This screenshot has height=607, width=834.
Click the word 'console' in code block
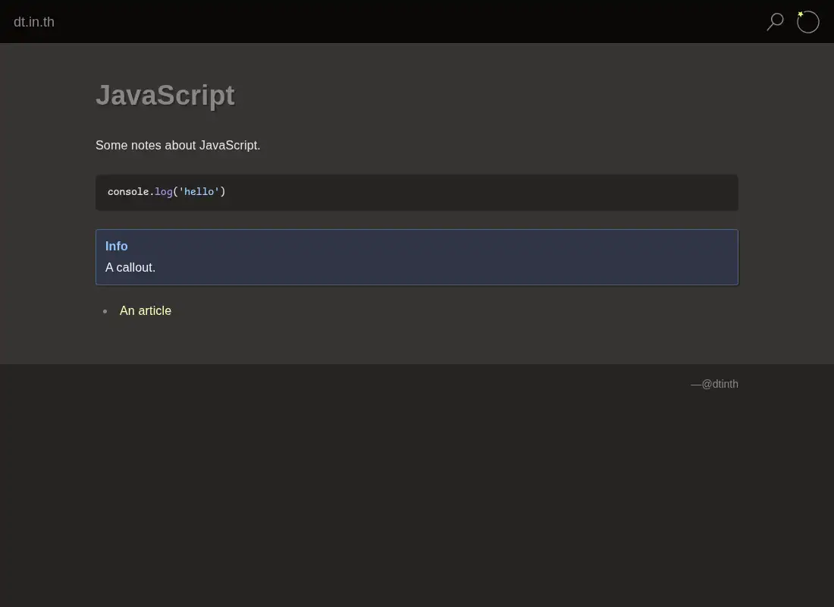[128, 192]
